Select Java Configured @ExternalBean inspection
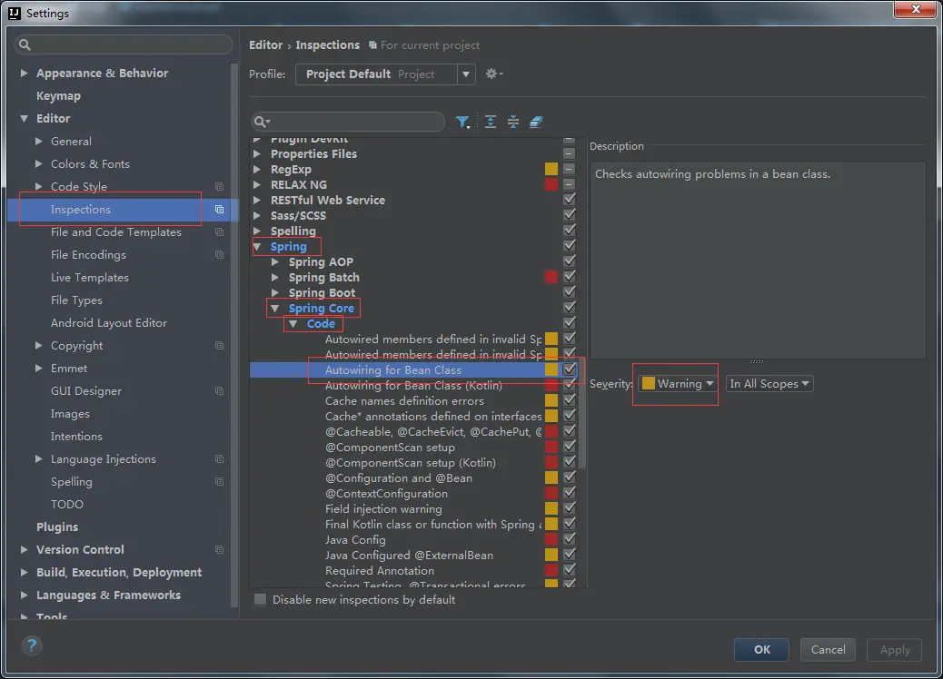Screen dimensions: 943x679 pos(409,556)
